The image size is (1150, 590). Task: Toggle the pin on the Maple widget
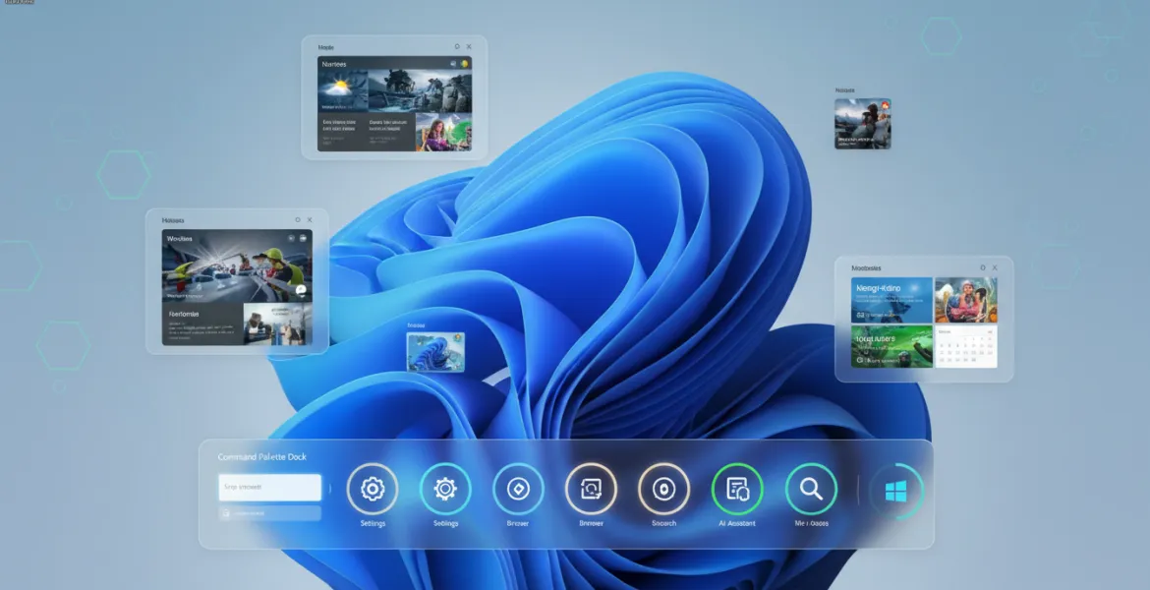click(x=456, y=46)
